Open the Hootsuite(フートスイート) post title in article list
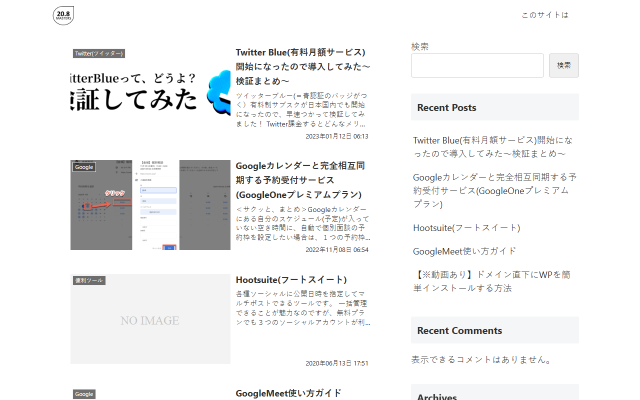This screenshot has width=640, height=400. [291, 279]
